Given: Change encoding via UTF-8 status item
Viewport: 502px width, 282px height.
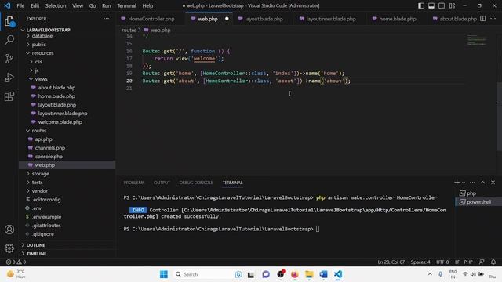Looking at the screenshot, I should [x=442, y=262].
